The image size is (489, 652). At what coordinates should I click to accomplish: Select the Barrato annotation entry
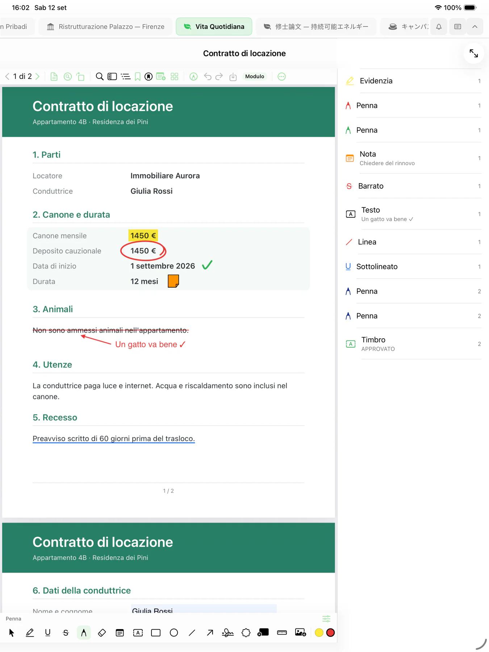[413, 186]
